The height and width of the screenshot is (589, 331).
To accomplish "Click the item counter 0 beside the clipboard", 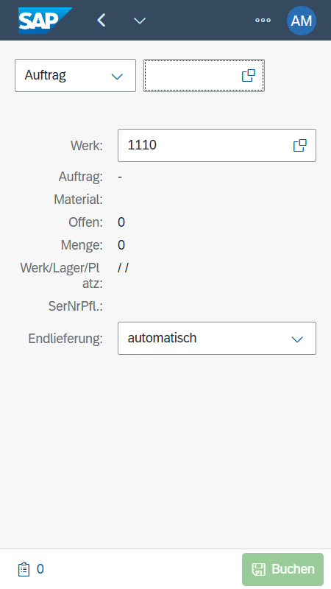I will pyautogui.click(x=40, y=569).
